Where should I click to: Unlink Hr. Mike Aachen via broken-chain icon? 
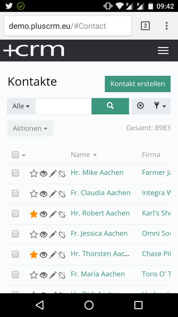pos(62,174)
